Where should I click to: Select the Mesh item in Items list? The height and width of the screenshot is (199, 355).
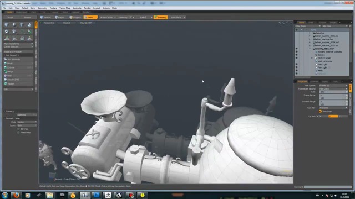[x=320, y=71]
